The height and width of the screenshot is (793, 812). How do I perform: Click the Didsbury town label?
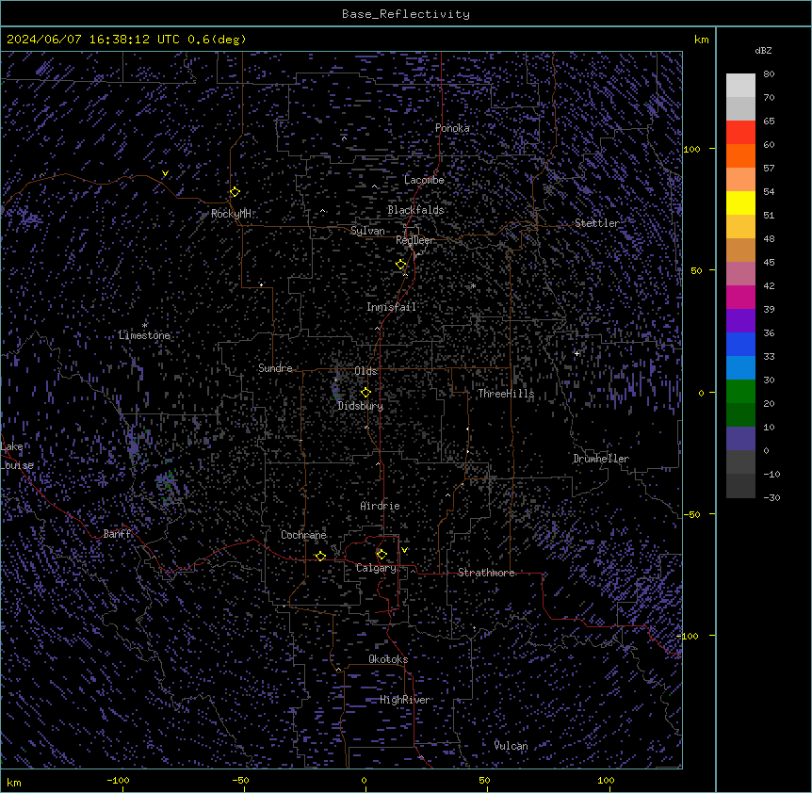point(361,406)
